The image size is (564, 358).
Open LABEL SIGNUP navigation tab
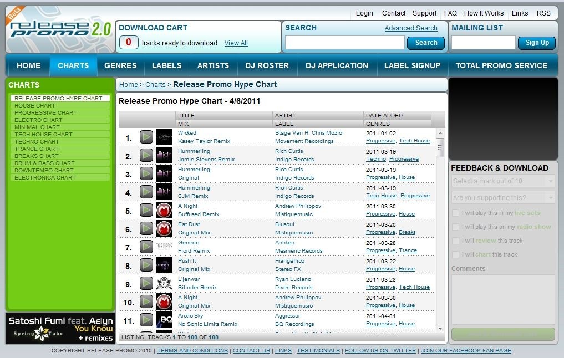tap(412, 65)
